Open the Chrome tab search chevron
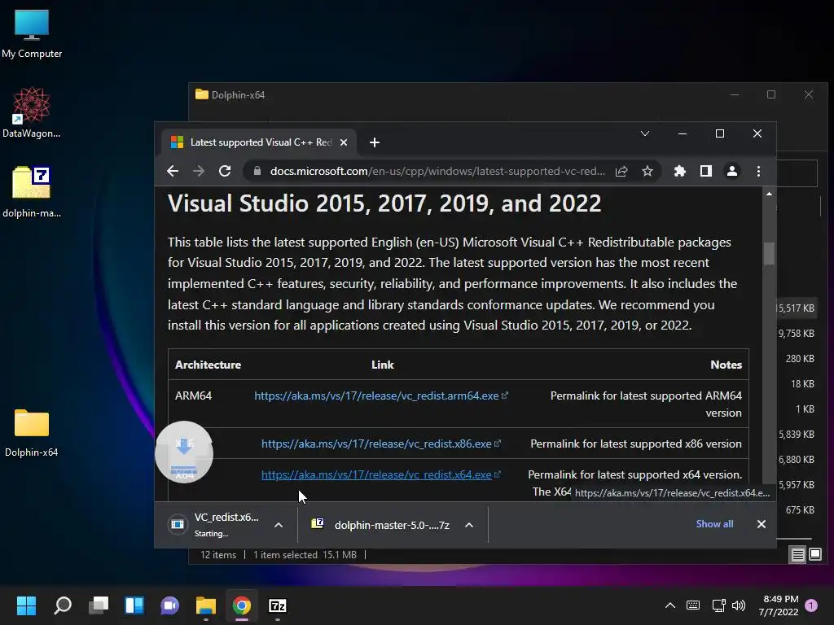Screen dimensions: 834x625 (x=645, y=133)
